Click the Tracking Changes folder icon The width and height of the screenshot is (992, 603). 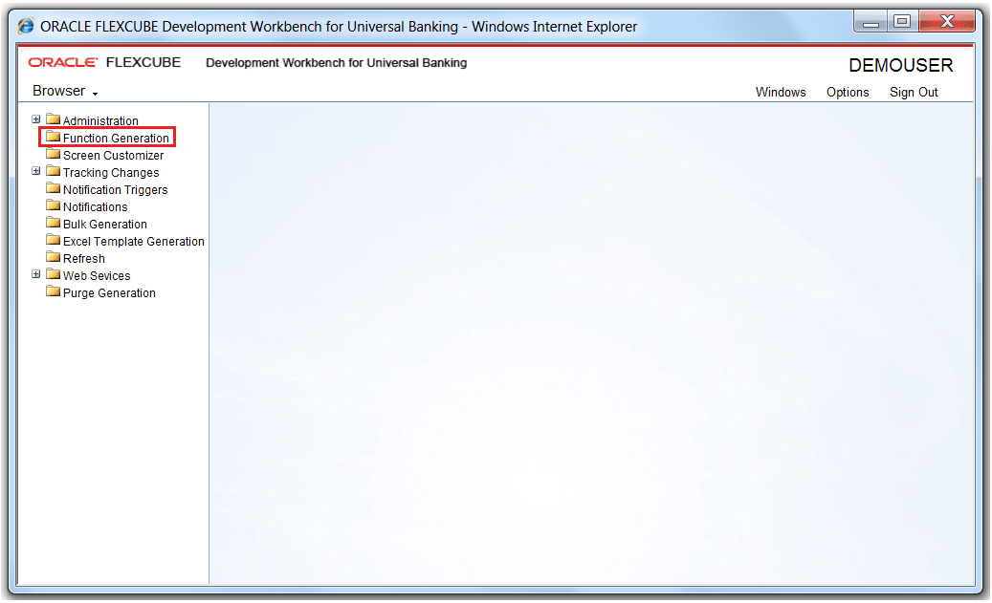pyautogui.click(x=54, y=171)
